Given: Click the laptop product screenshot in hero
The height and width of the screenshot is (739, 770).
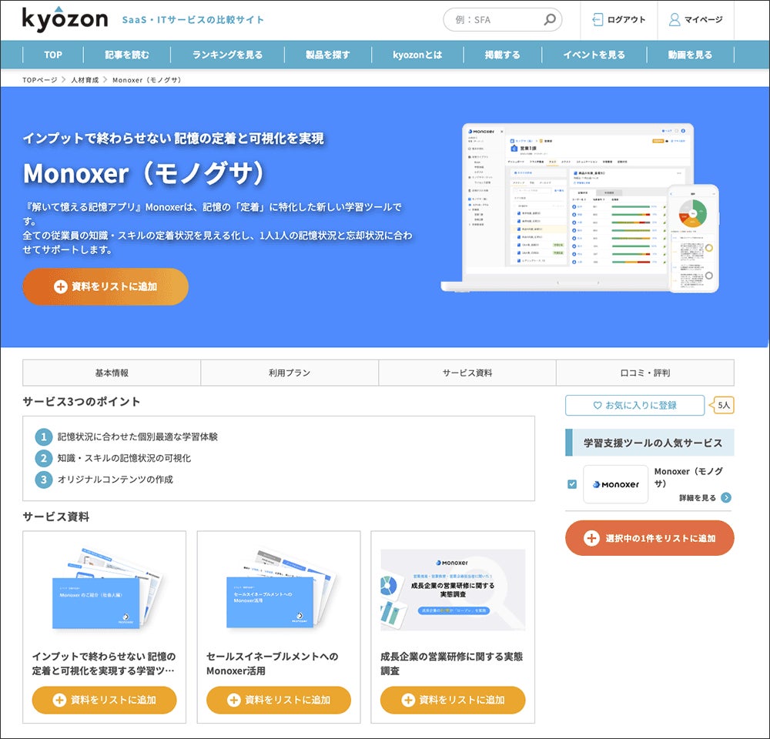Looking at the screenshot, I should [580, 209].
